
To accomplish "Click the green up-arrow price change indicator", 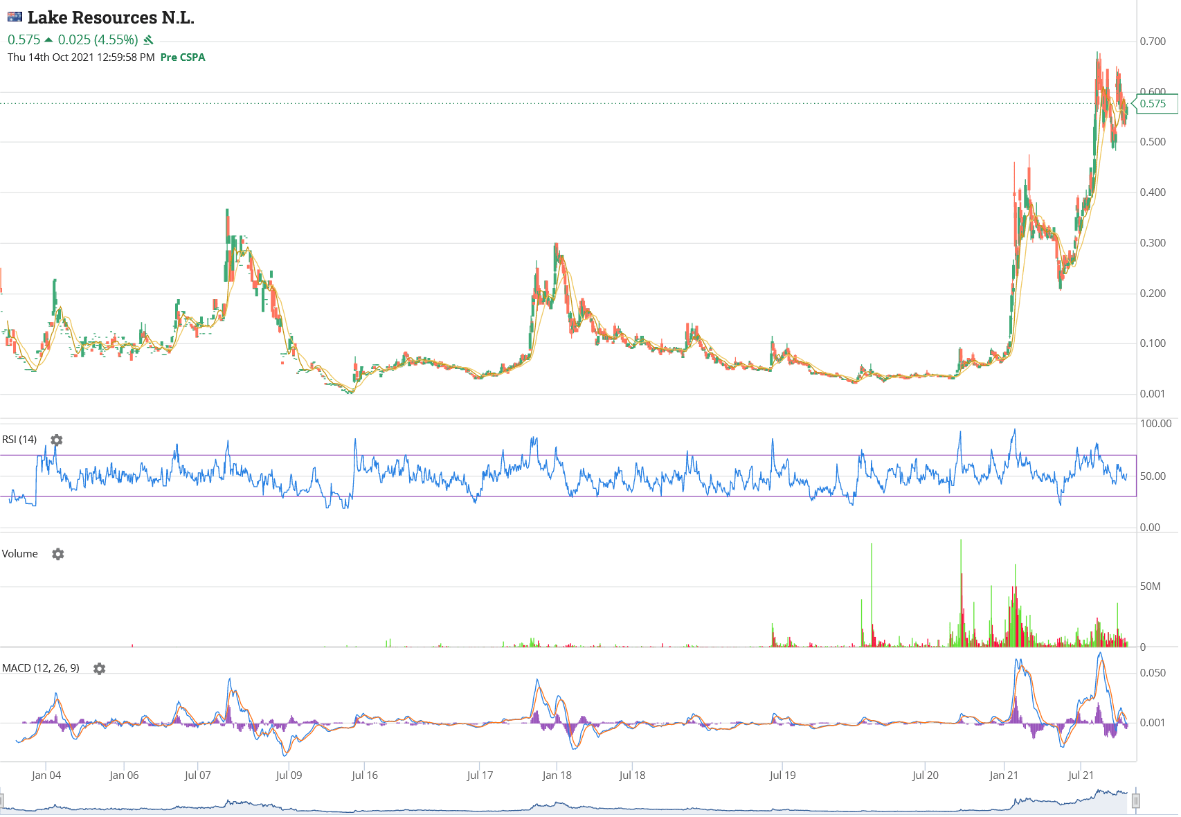I will (x=48, y=40).
